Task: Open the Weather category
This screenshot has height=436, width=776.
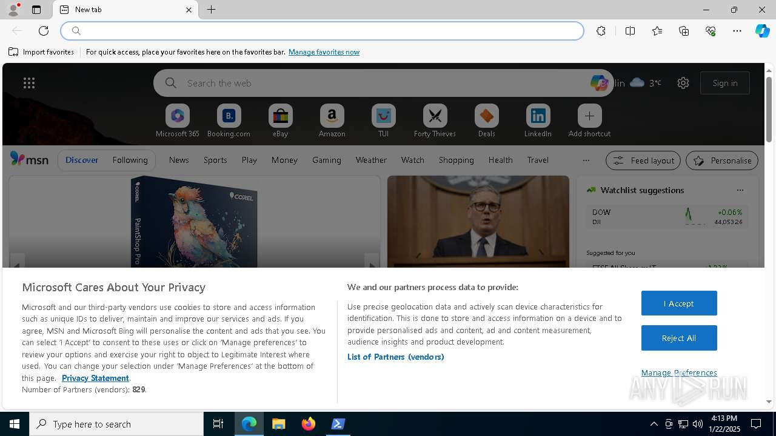Action: click(371, 160)
